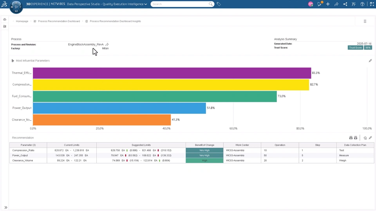Screen dimensions: 376x211
Task: Toggle the left sidebar filter icon
Action: 5,26
